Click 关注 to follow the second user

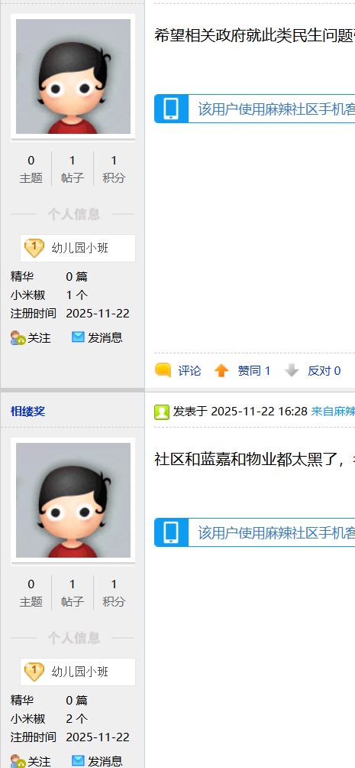click(x=39, y=762)
